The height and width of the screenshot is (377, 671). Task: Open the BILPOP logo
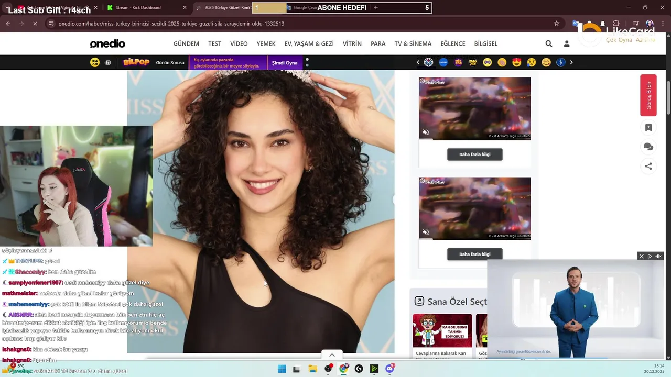tap(136, 62)
